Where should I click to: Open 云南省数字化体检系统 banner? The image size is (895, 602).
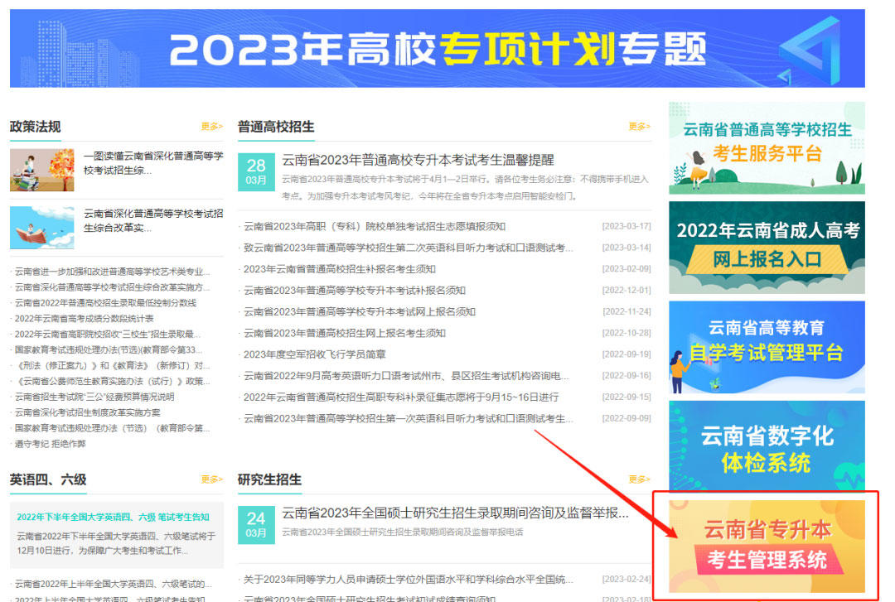pos(767,447)
